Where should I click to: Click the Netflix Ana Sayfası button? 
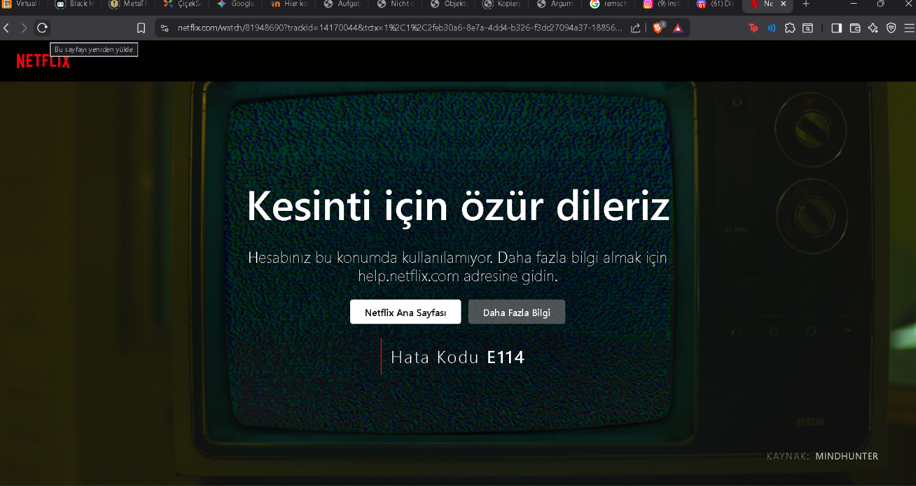(x=406, y=312)
